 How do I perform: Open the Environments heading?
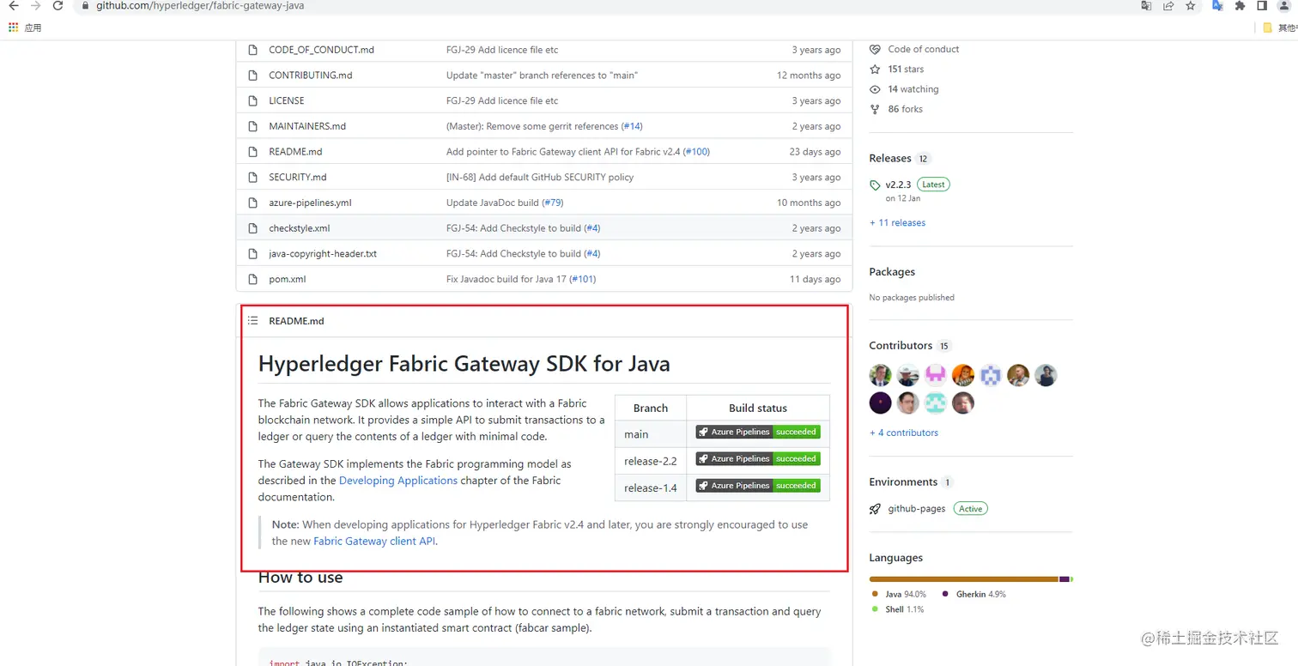point(903,481)
